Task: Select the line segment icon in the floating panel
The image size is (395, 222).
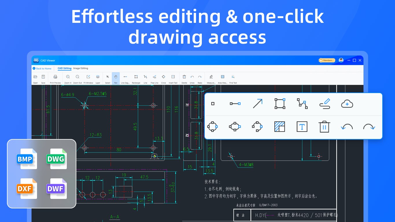Action: (x=235, y=103)
